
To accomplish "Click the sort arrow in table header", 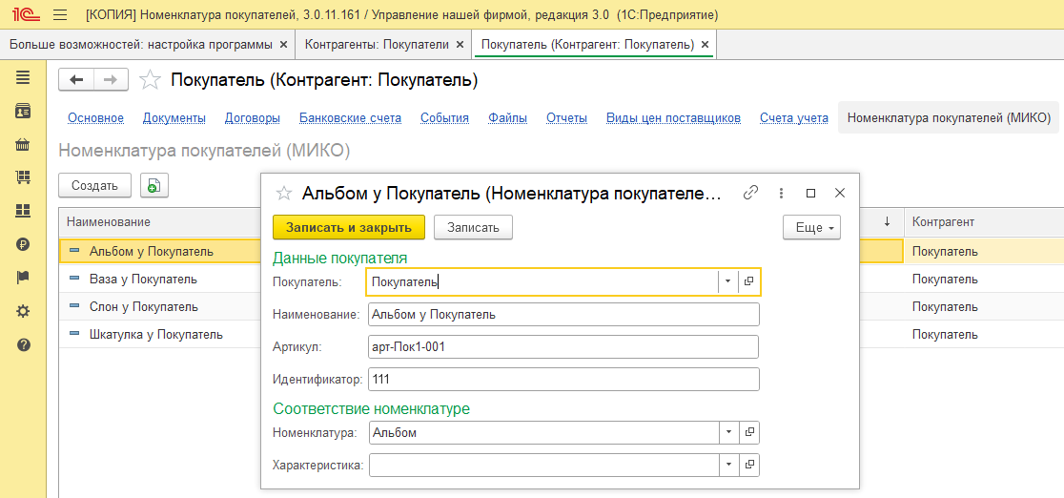I will [x=887, y=222].
